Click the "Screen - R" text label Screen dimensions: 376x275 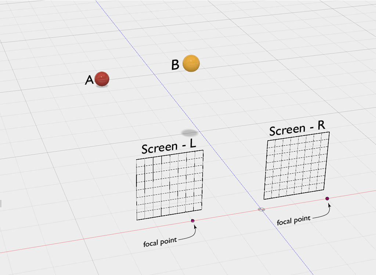(x=297, y=128)
